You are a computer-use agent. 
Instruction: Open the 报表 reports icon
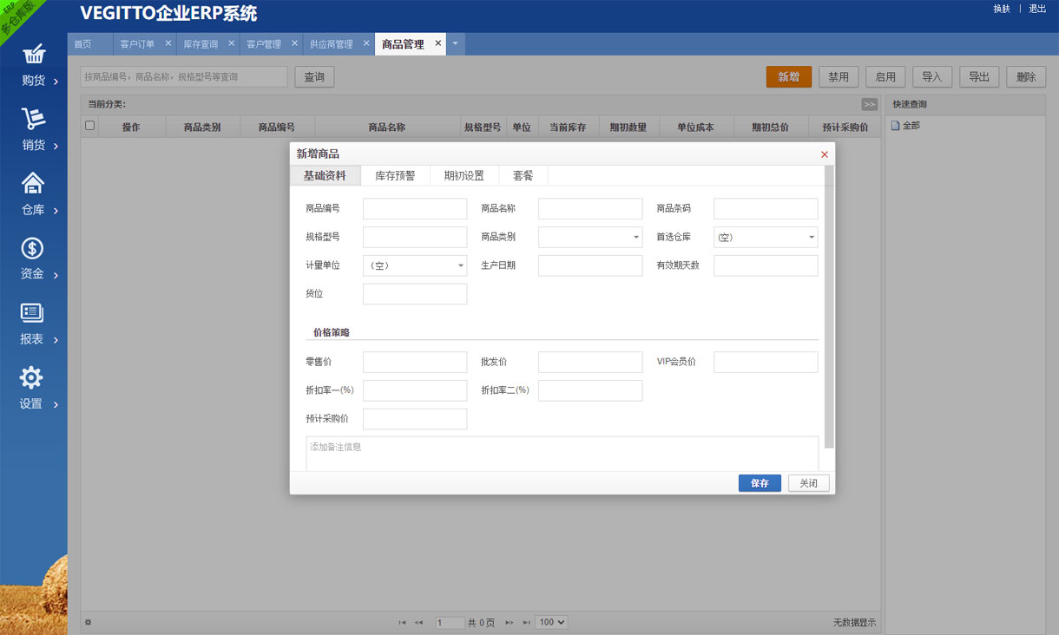coord(33,313)
